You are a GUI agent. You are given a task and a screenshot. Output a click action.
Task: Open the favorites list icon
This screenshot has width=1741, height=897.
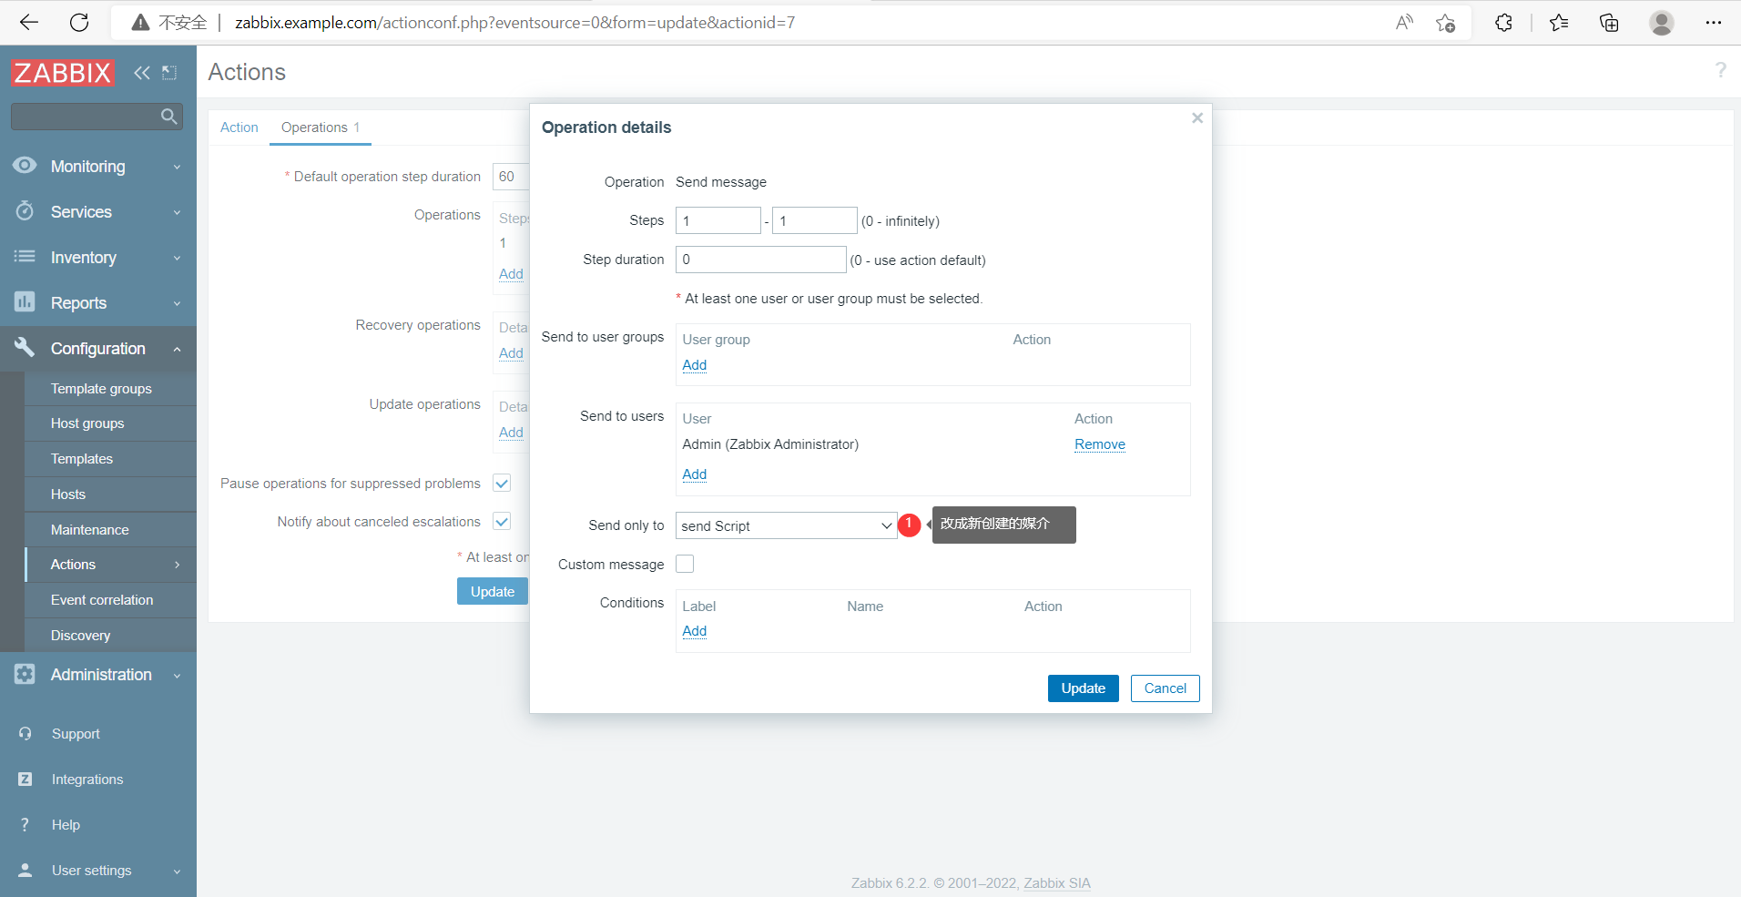pos(1559,23)
